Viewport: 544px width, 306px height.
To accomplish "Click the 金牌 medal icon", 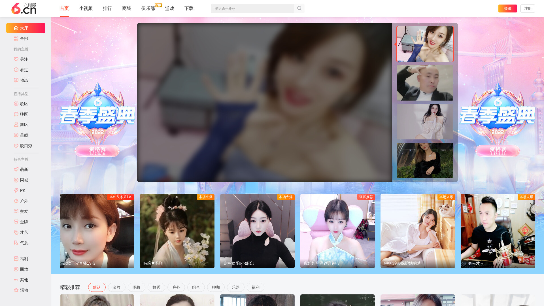I will tap(16, 222).
